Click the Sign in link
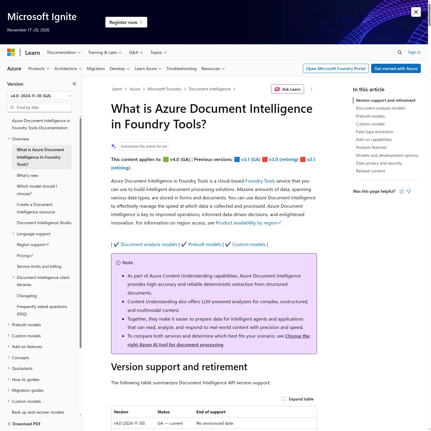 (x=414, y=52)
